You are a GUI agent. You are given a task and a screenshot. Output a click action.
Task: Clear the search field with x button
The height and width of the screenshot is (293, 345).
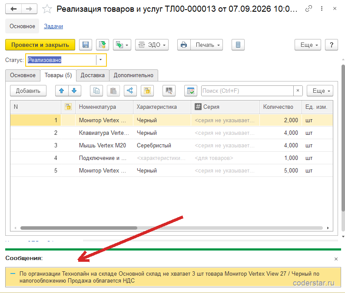point(298,91)
